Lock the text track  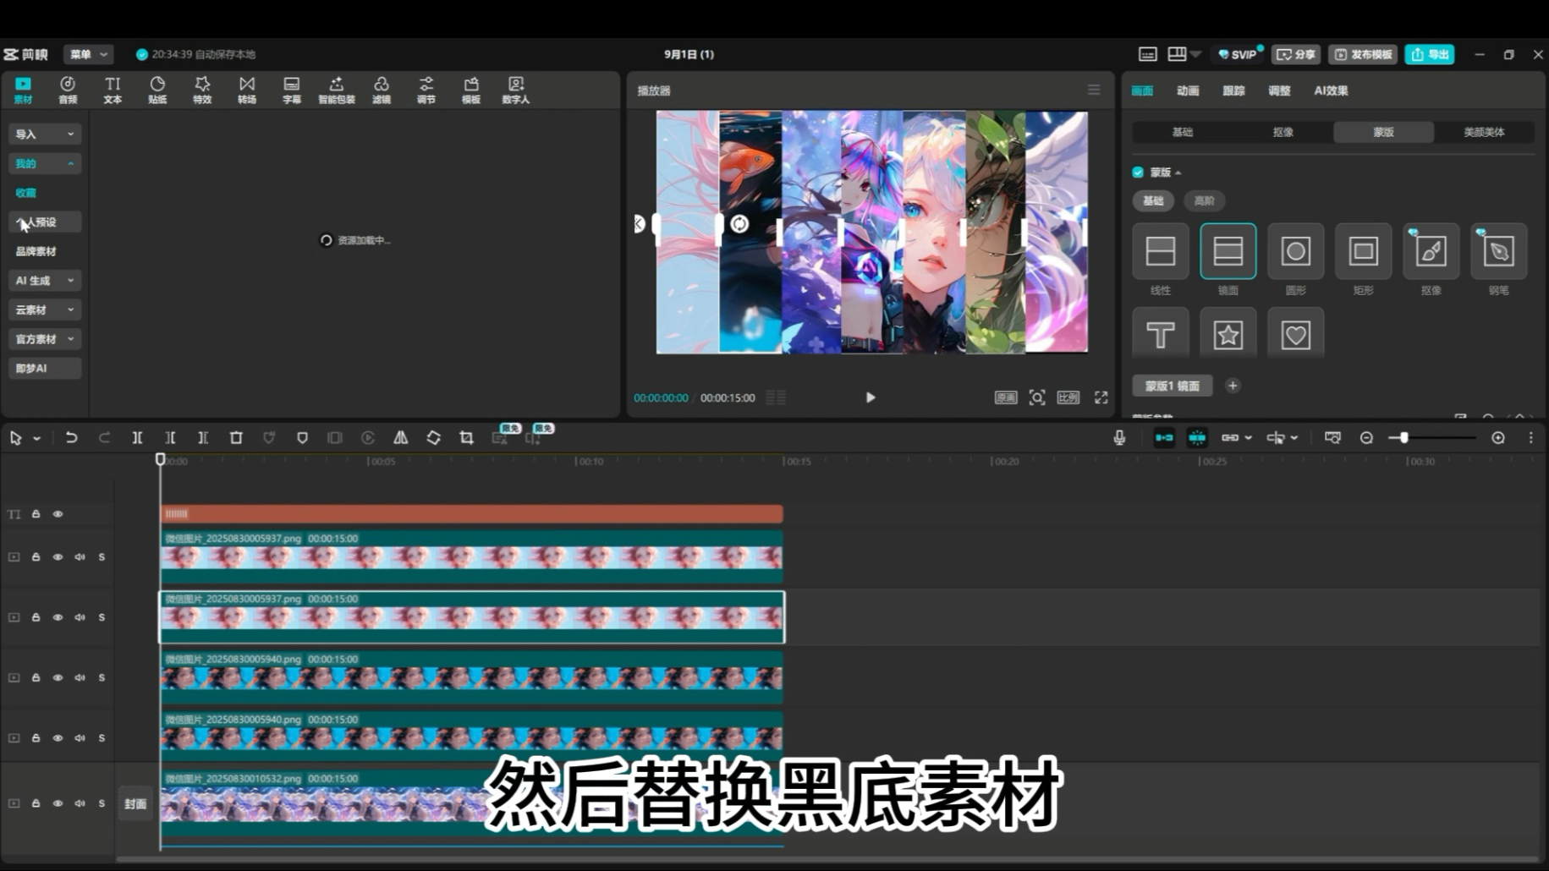point(36,513)
